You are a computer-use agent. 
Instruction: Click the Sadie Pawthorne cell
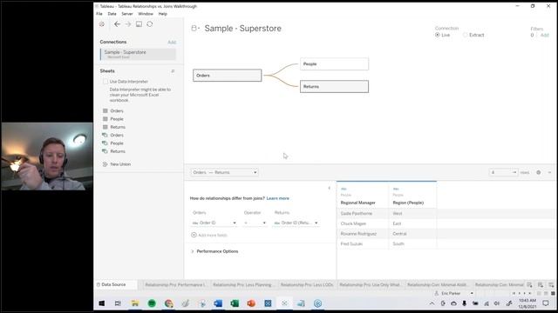pos(363,214)
